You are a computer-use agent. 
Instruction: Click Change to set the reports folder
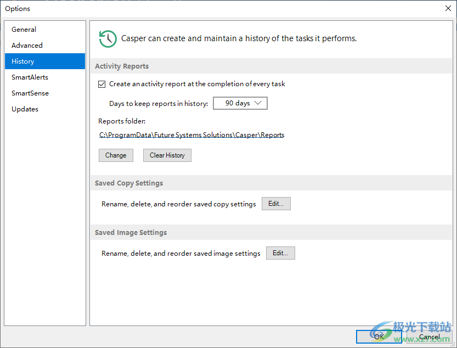[116, 155]
